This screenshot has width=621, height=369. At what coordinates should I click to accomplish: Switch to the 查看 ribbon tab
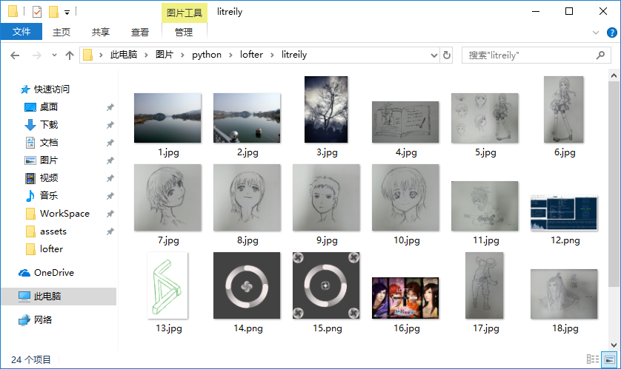coord(140,32)
